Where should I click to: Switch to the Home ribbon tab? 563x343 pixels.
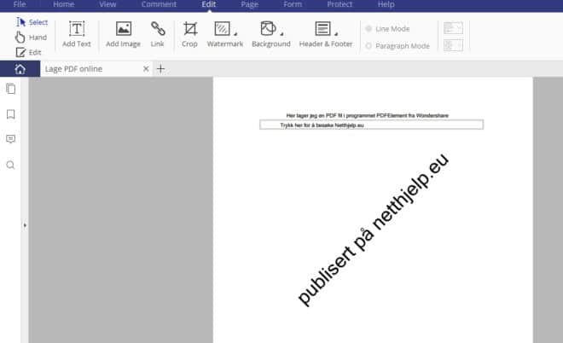pos(64,4)
